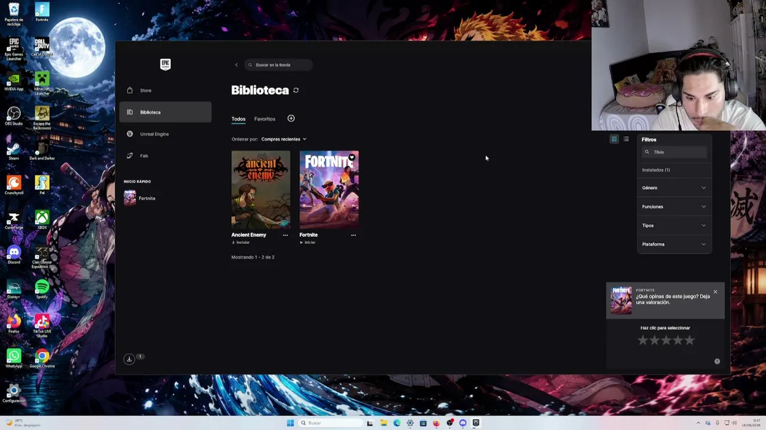The image size is (766, 430).
Task: Open the taskbar clock and date
Action: click(750, 423)
